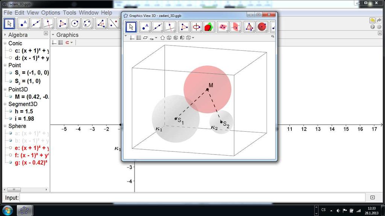Screen dimensions: 385x216
Task: Open the Edit menu
Action: click(x=20, y=12)
